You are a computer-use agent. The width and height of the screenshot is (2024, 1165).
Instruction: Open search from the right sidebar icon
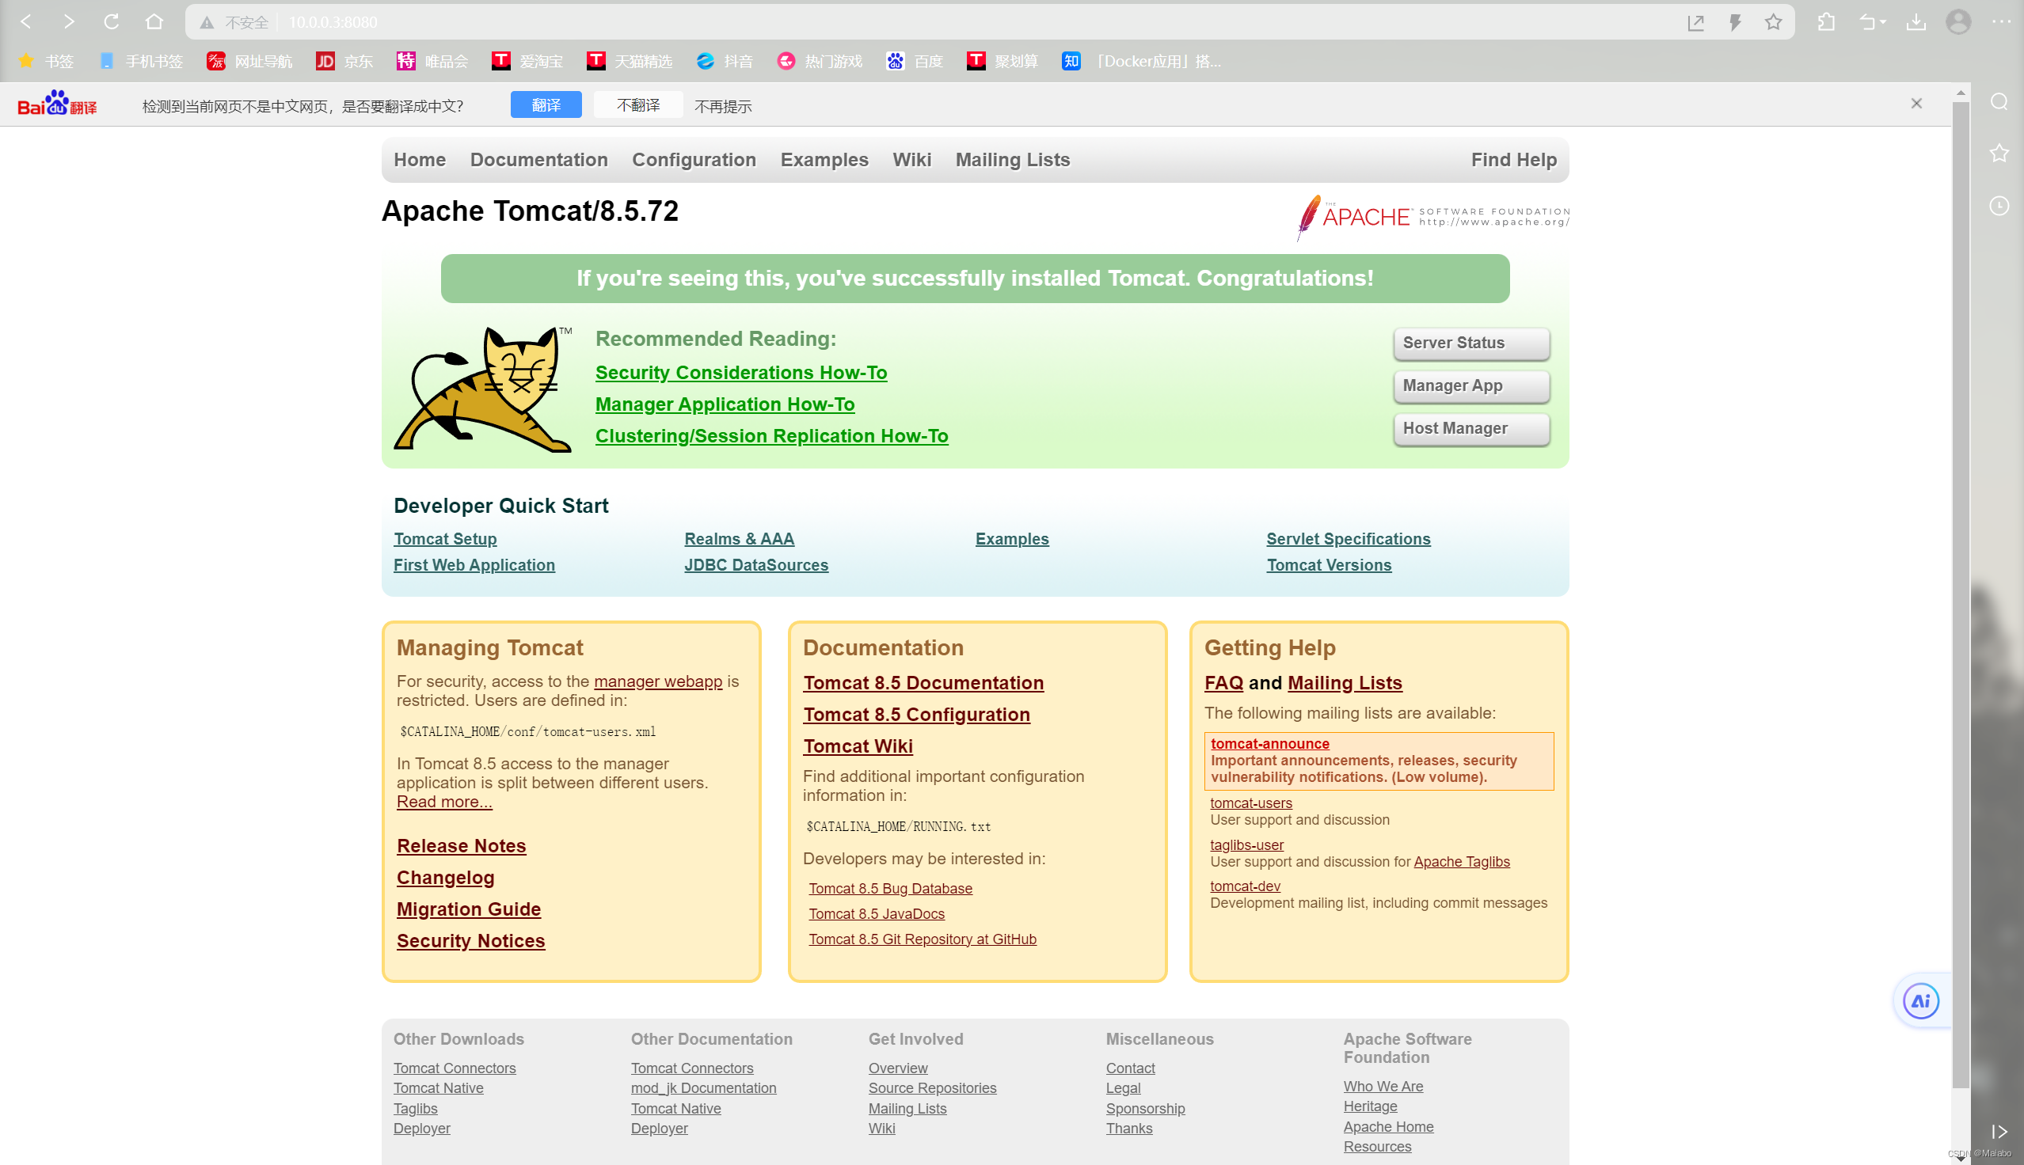(1999, 101)
